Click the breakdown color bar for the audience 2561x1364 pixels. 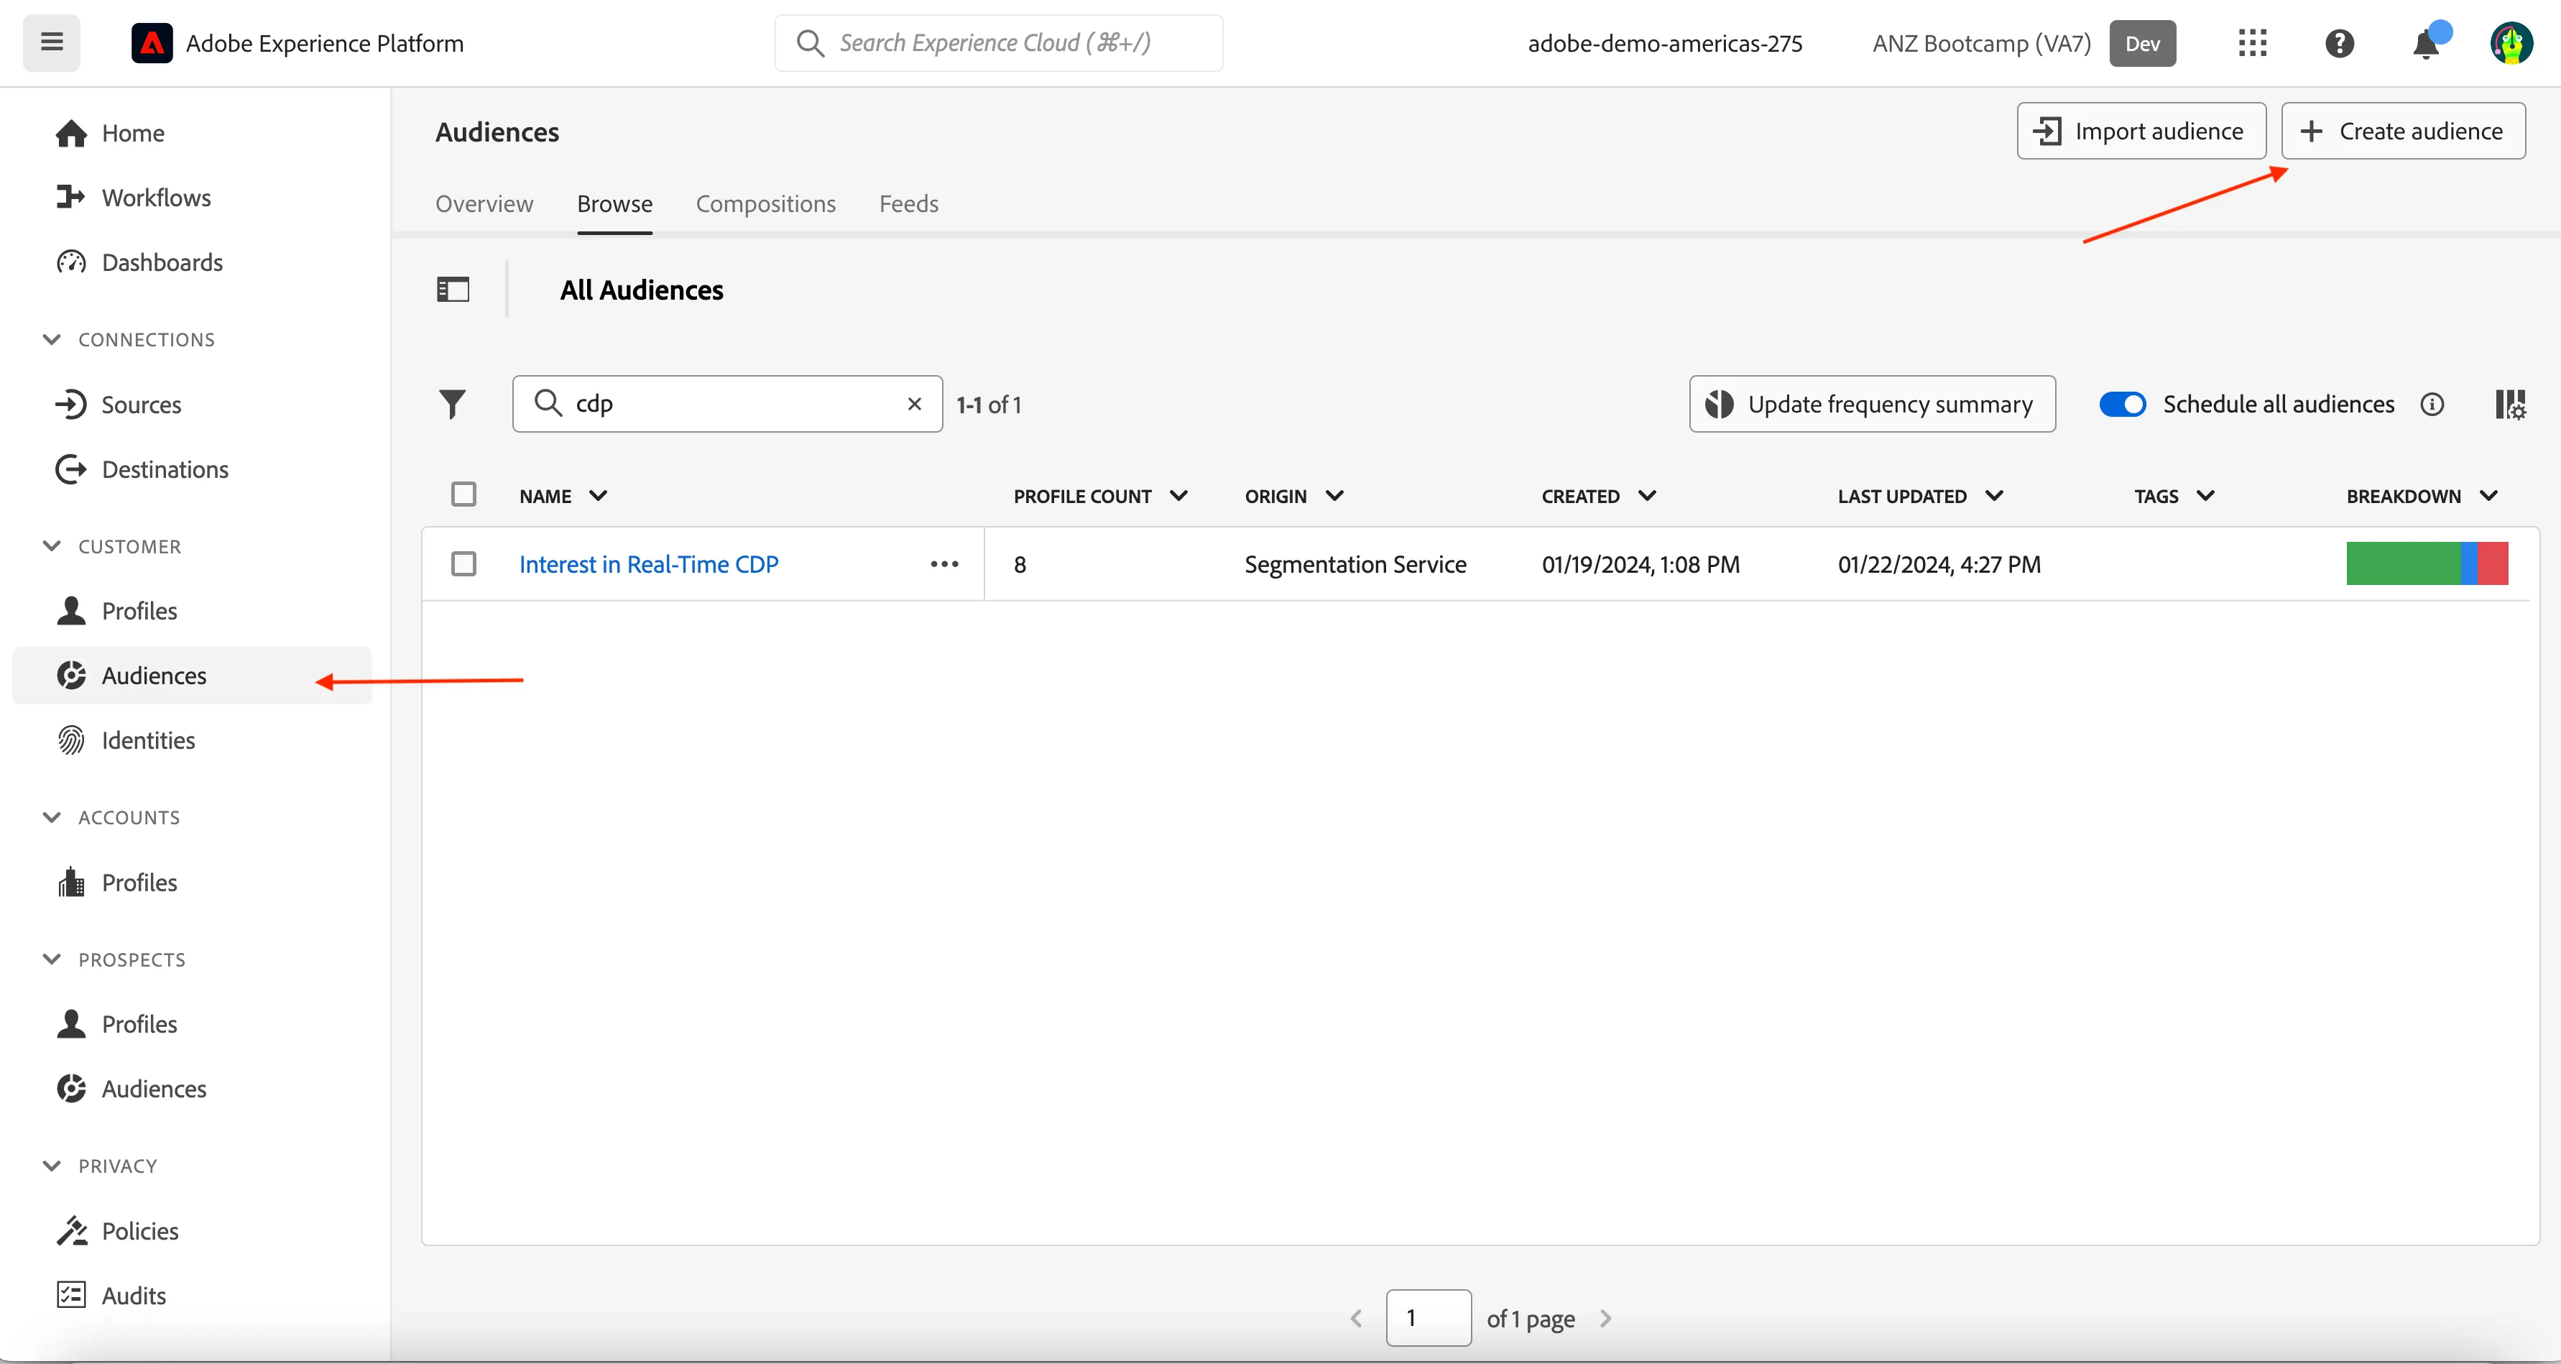2427,563
